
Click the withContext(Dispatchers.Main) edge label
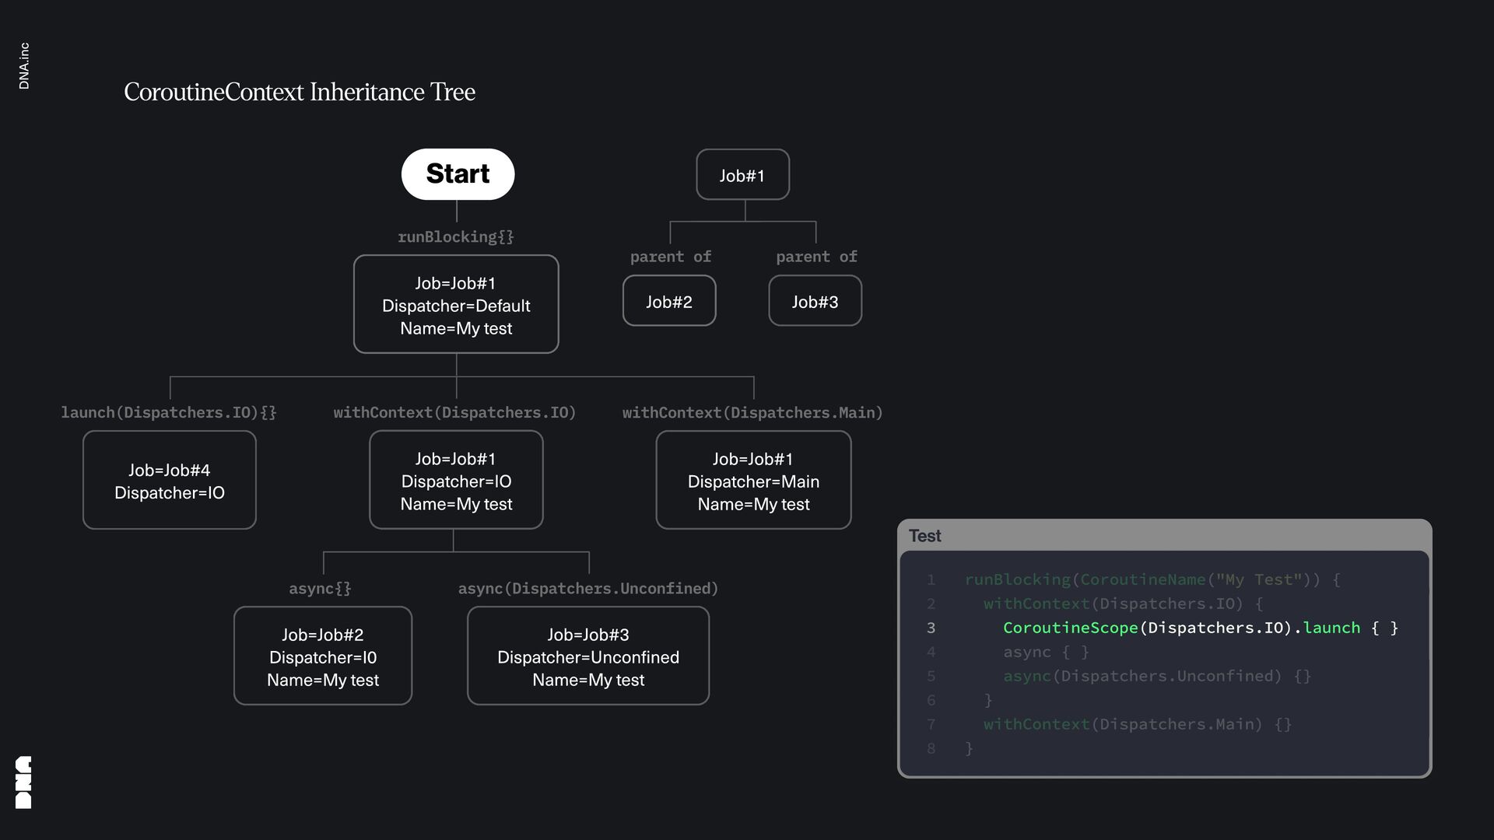click(752, 413)
